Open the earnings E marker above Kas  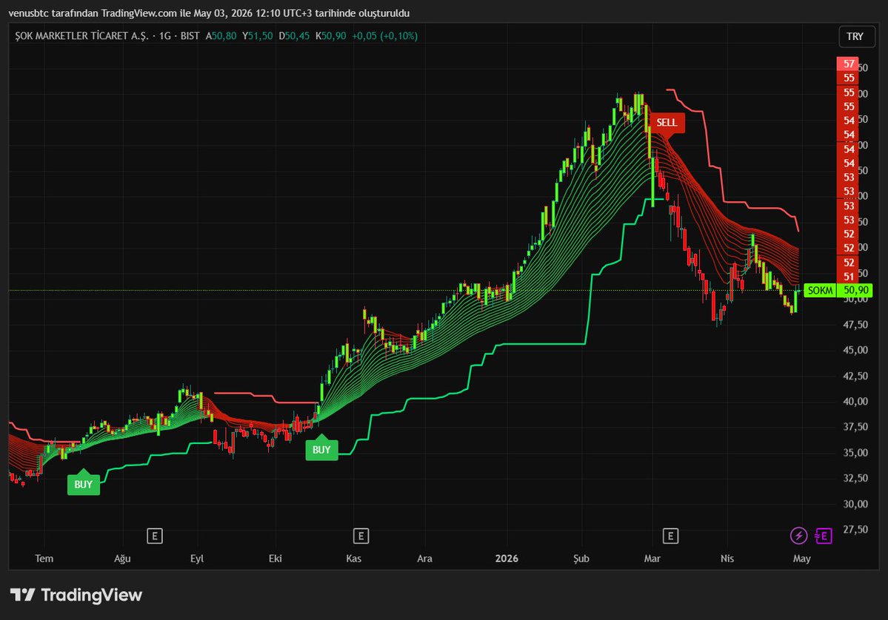(361, 536)
